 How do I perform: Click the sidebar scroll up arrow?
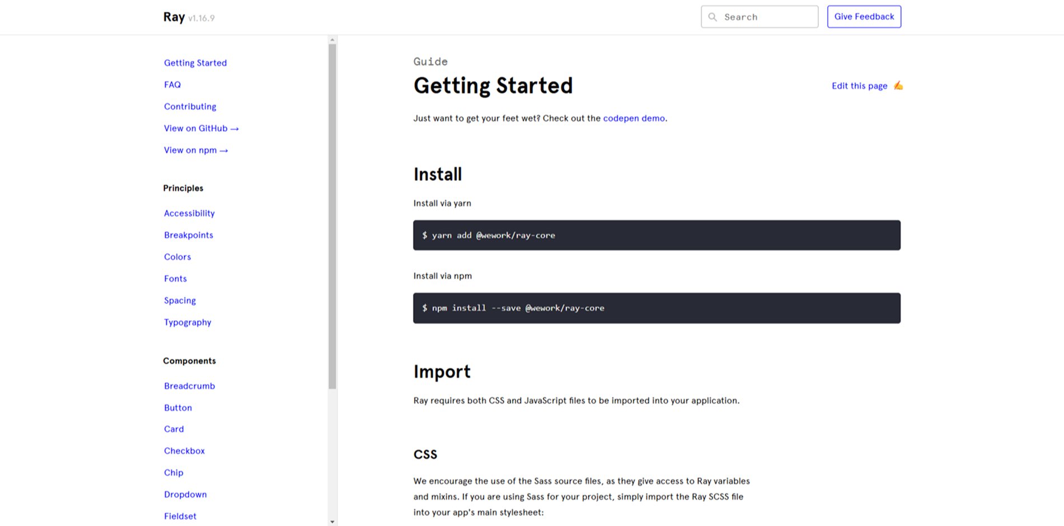332,40
